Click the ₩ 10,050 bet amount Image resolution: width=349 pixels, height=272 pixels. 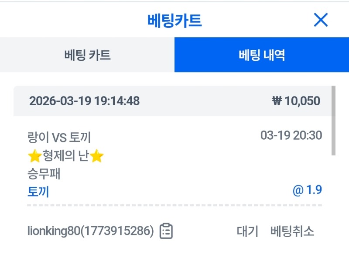pos(296,101)
